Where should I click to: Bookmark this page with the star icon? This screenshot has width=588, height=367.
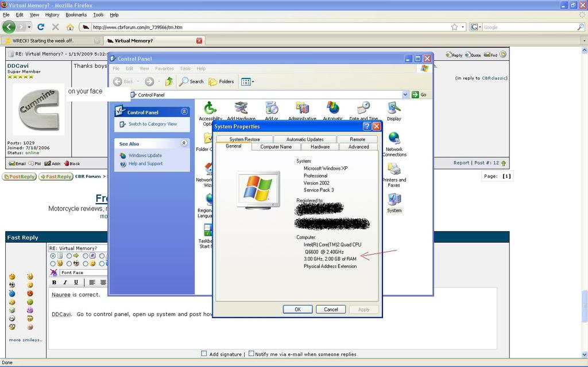[455, 27]
